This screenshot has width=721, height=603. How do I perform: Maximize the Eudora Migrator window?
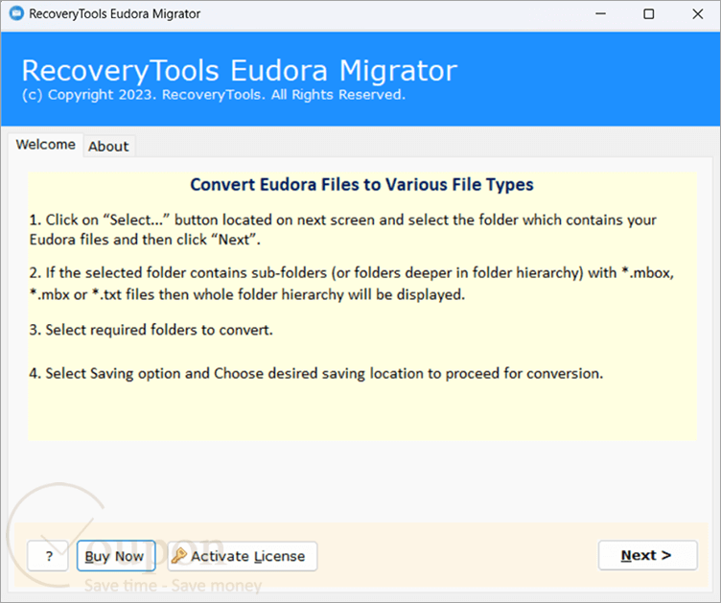pyautogui.click(x=649, y=13)
